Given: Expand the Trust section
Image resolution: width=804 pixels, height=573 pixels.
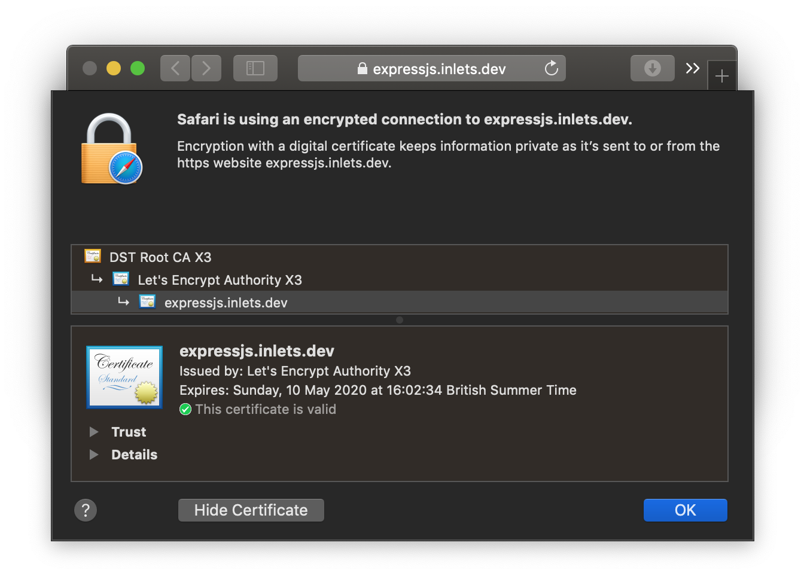Looking at the screenshot, I should coord(94,432).
